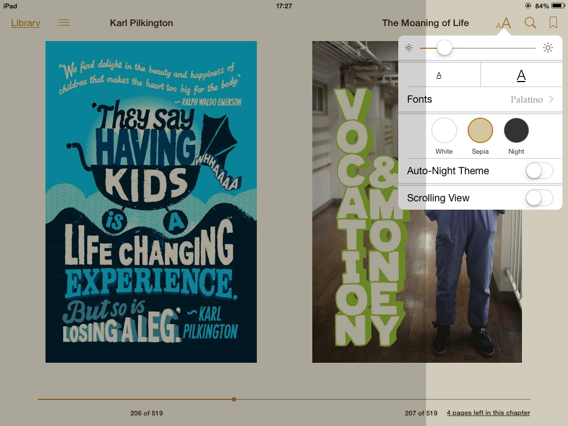Select the Night theme circle
This screenshot has width=568, height=426.
point(516,130)
